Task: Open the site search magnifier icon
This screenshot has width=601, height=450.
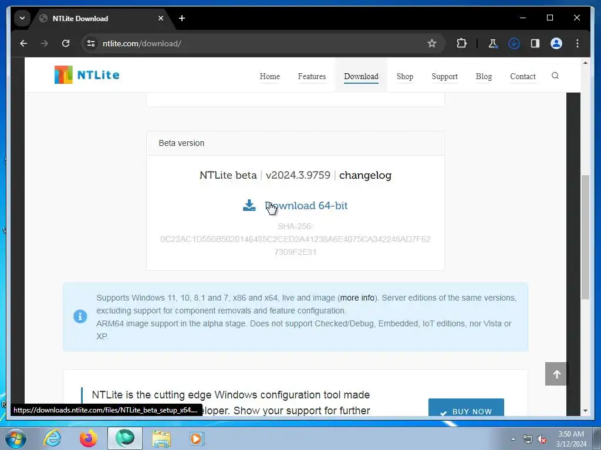Action: [x=555, y=76]
